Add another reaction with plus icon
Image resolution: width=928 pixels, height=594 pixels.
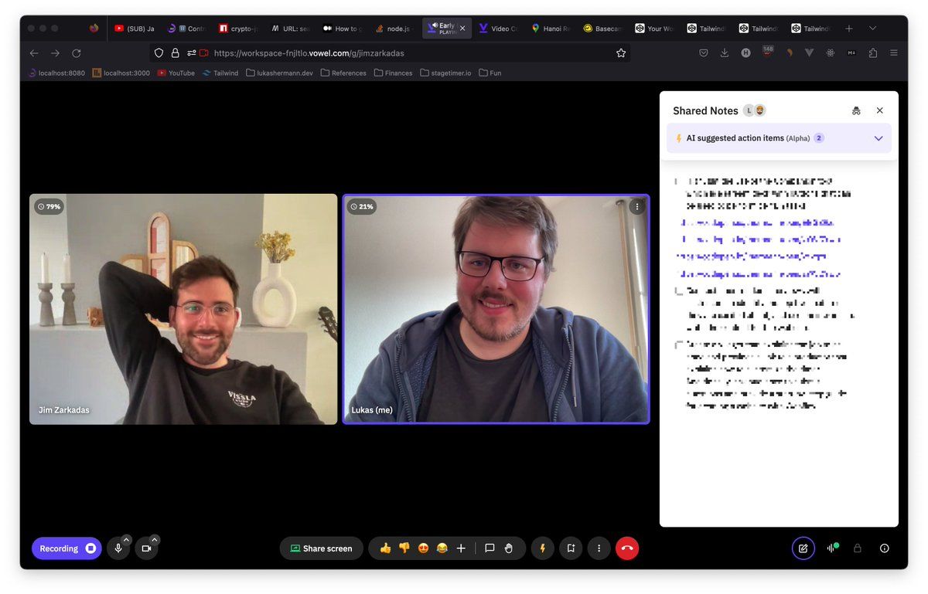pyautogui.click(x=461, y=548)
